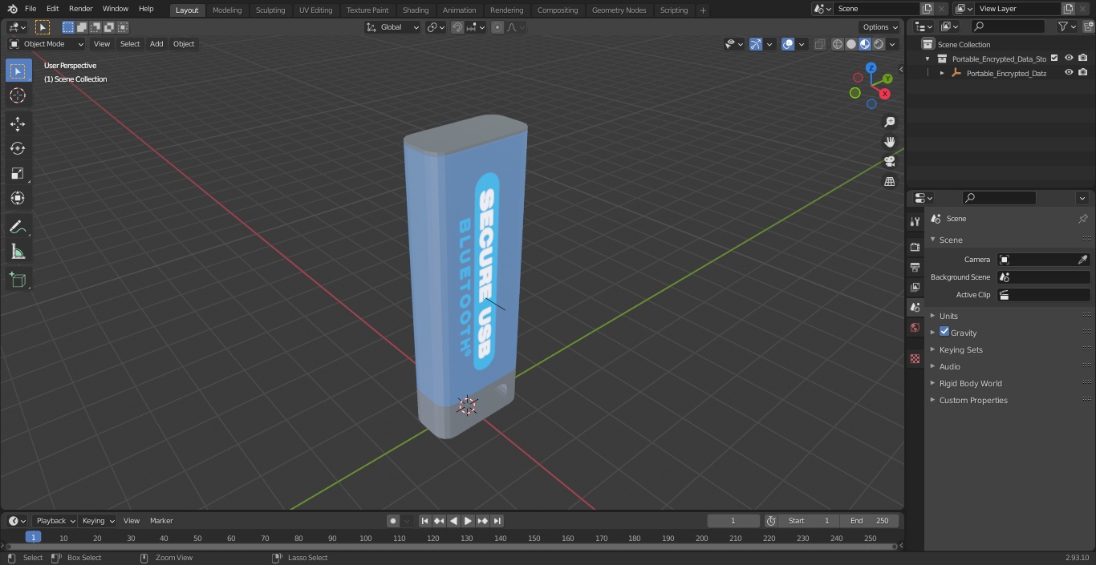Open the Playback dropdown in timeline

tap(55, 521)
